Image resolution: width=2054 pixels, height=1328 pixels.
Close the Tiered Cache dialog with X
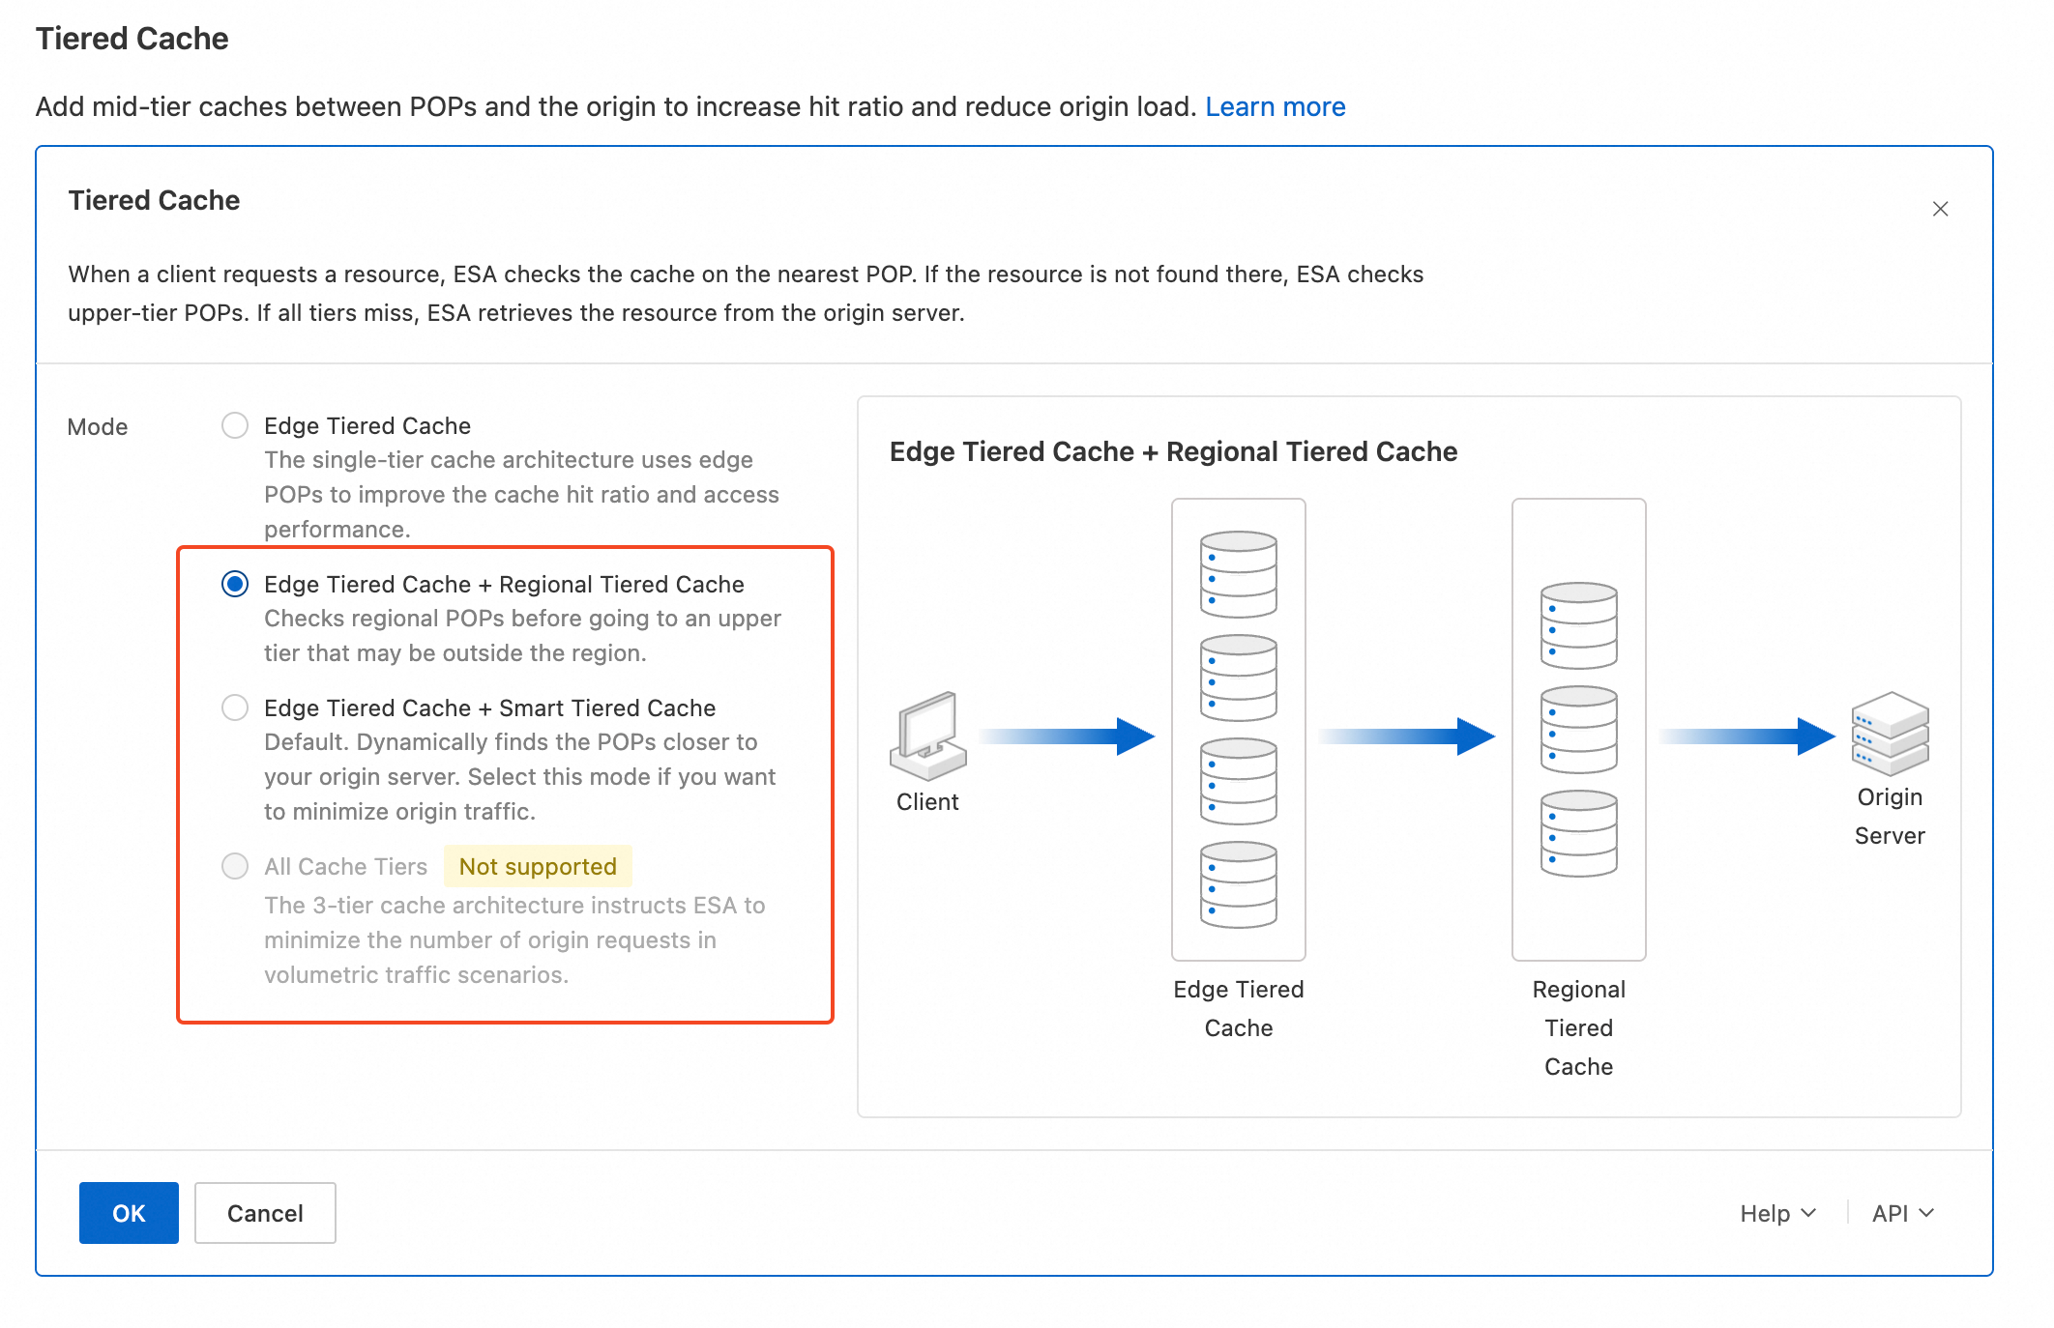(1940, 209)
